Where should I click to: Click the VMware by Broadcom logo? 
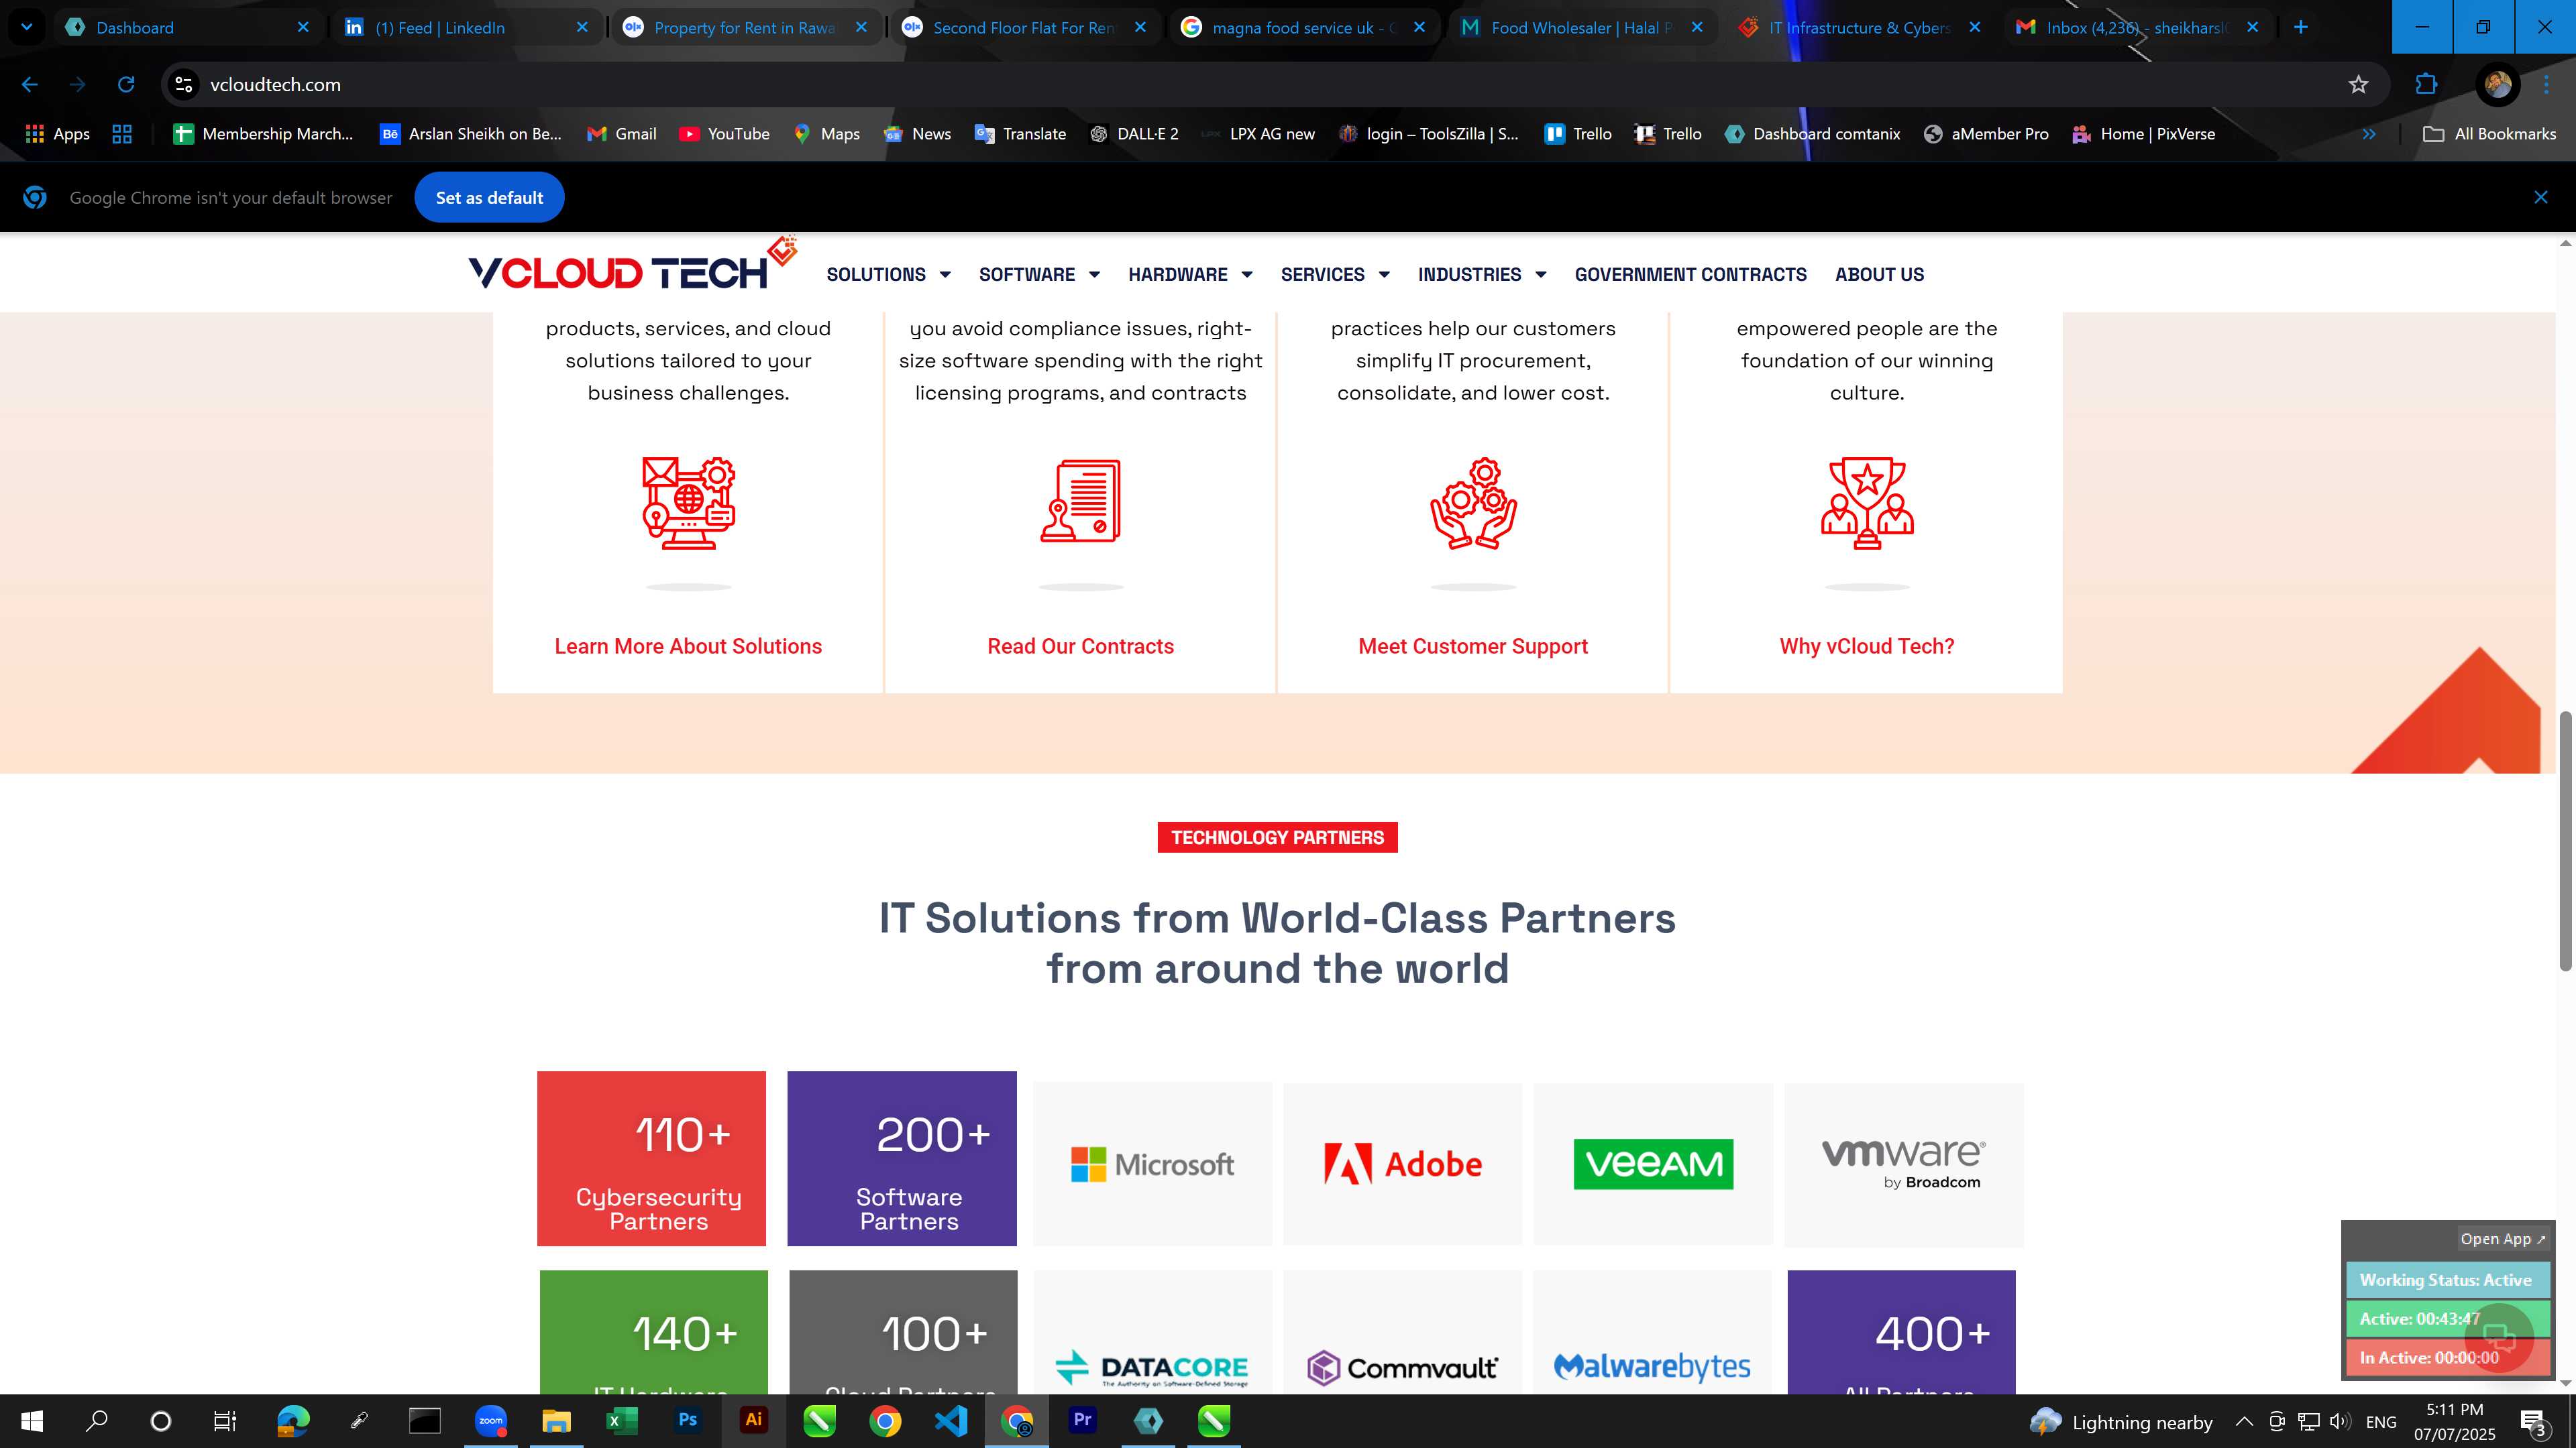click(1903, 1164)
